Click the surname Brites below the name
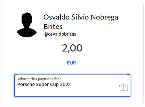The height and width of the screenshot is (107, 145). click(53, 27)
